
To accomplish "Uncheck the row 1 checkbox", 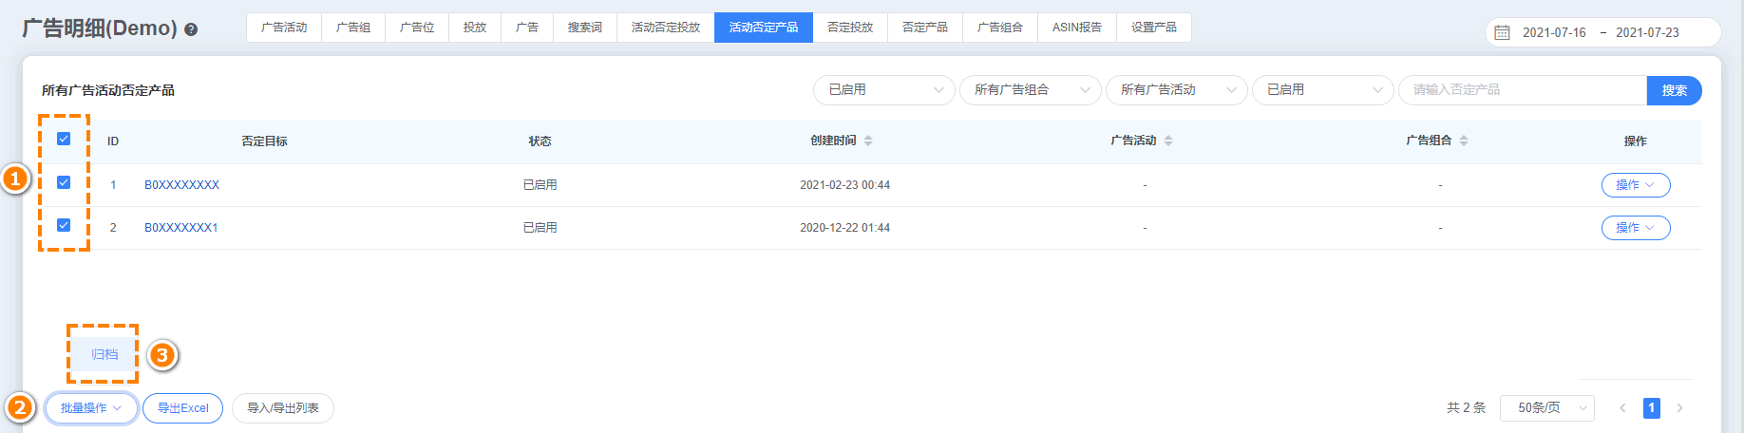I will pyautogui.click(x=64, y=182).
